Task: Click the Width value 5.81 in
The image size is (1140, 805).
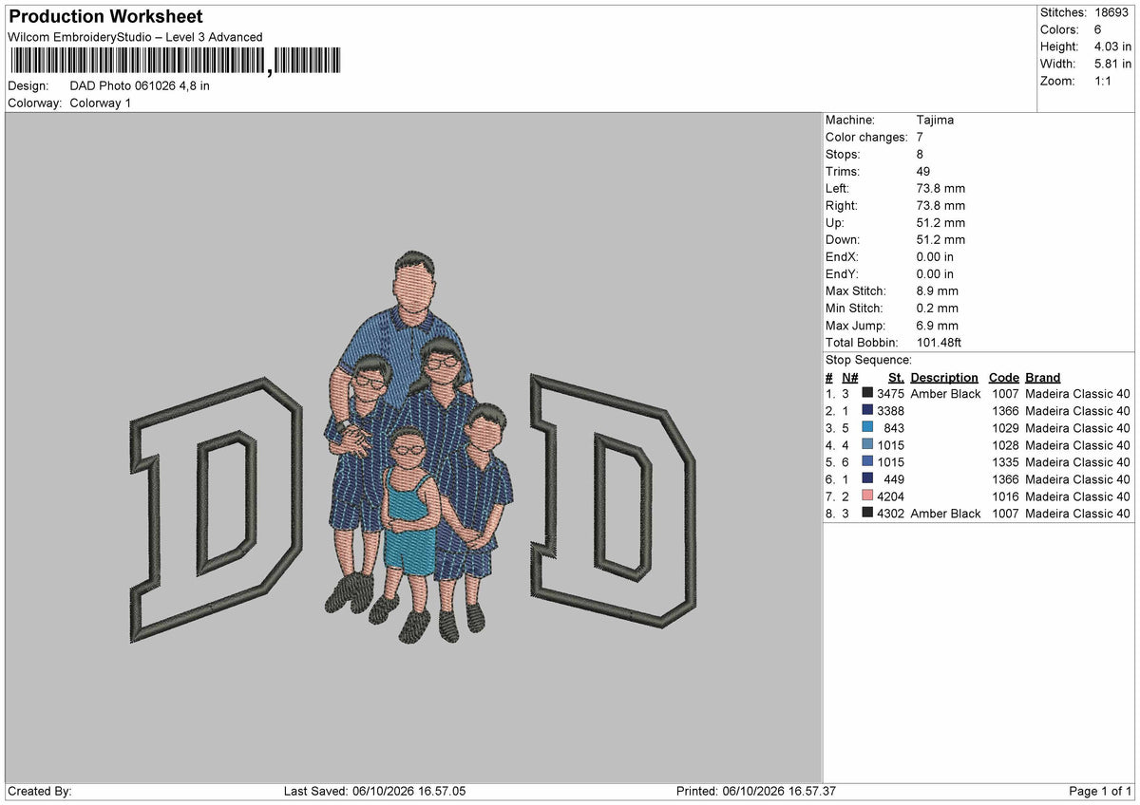Action: coord(1113,64)
